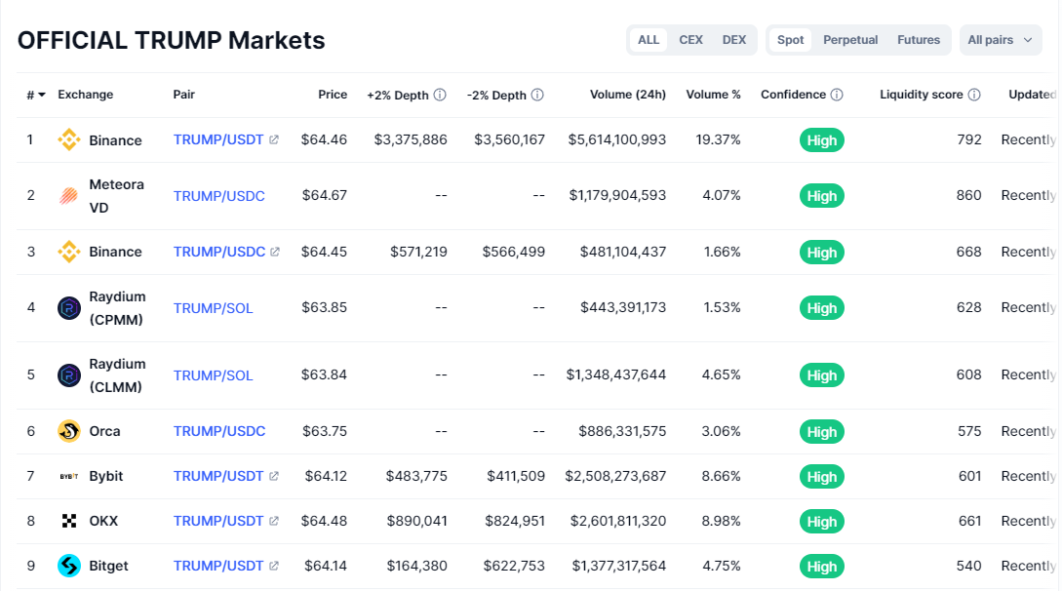The width and height of the screenshot is (1062, 591).
Task: Click the Orca exchange name
Action: [x=104, y=431]
